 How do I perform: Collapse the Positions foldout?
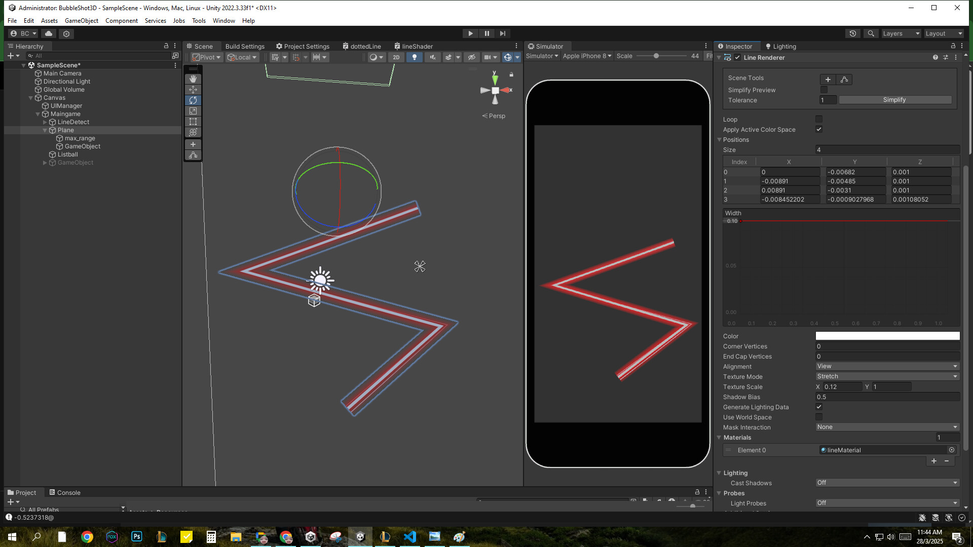(x=719, y=140)
